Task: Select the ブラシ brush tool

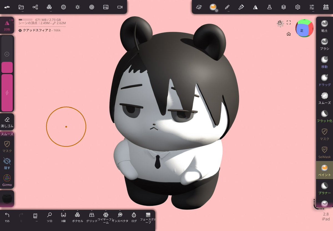Action: [324, 44]
